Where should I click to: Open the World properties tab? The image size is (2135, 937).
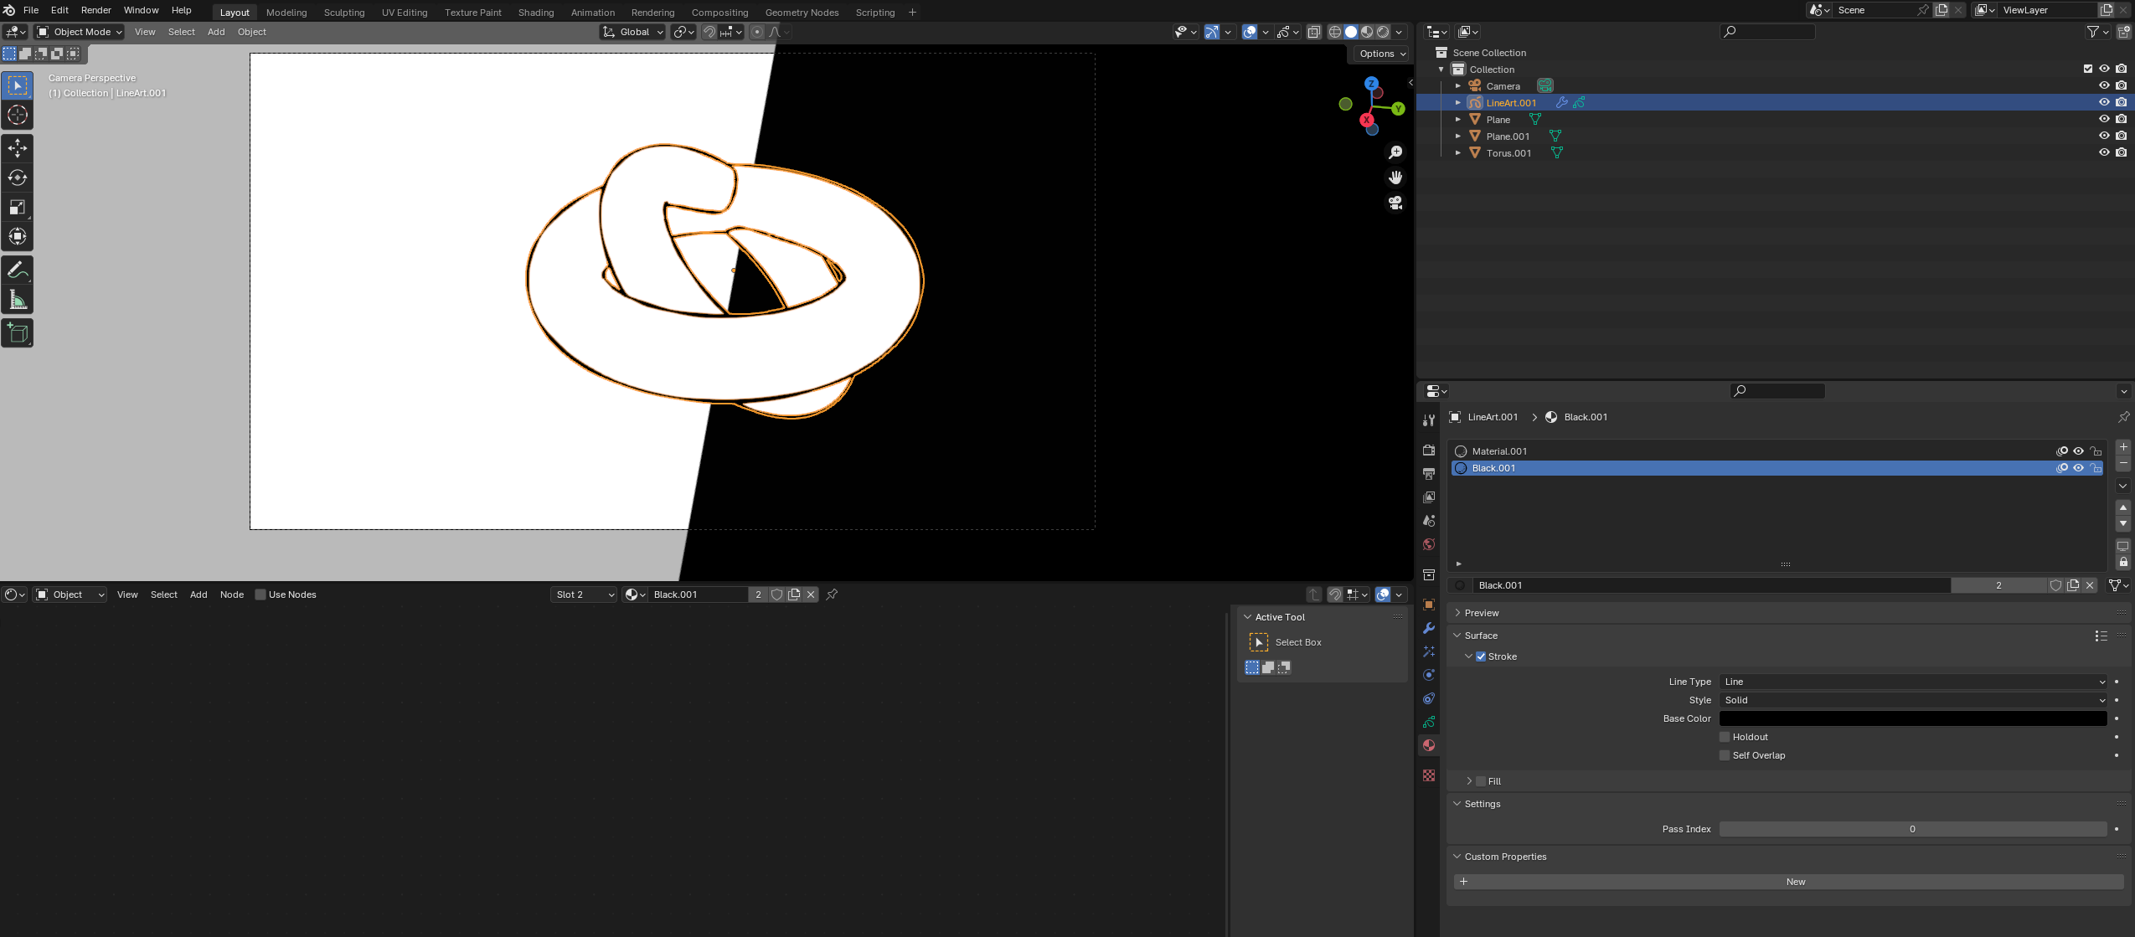1429,544
